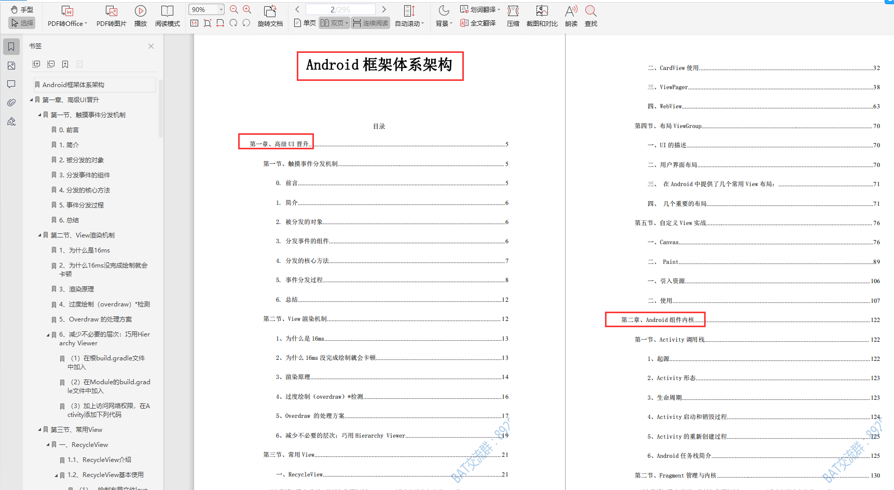Switch to 单页 single page view
The image size is (894, 490).
pyautogui.click(x=305, y=23)
